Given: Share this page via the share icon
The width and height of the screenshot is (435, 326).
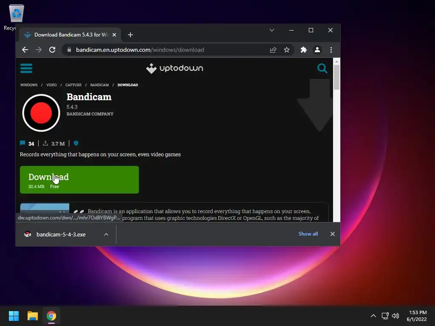Looking at the screenshot, I should click(x=273, y=50).
